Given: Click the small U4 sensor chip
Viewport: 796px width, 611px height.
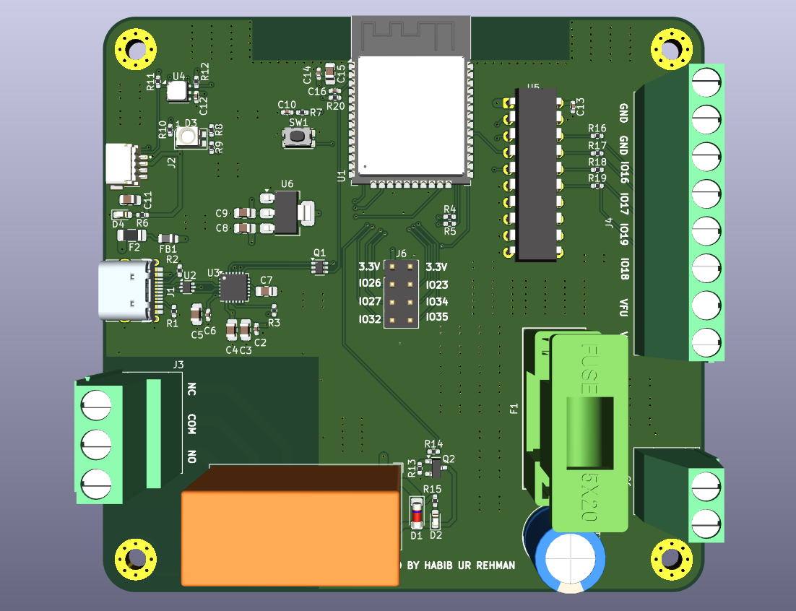Looking at the screenshot, I should coord(177,91).
